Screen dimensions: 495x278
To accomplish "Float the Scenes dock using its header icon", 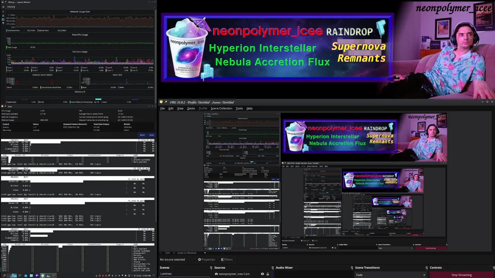I will (211, 268).
